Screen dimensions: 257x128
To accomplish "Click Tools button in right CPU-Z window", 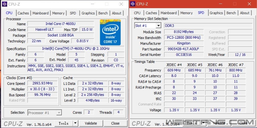I will tap(192, 123).
